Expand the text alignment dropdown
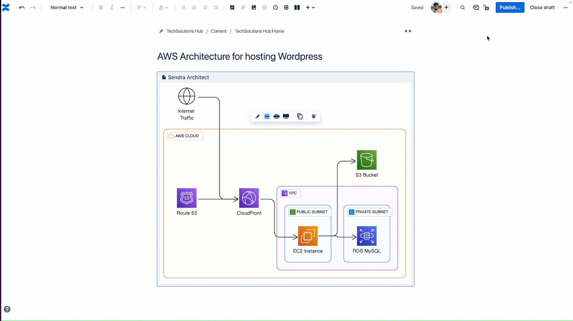 tap(141, 7)
